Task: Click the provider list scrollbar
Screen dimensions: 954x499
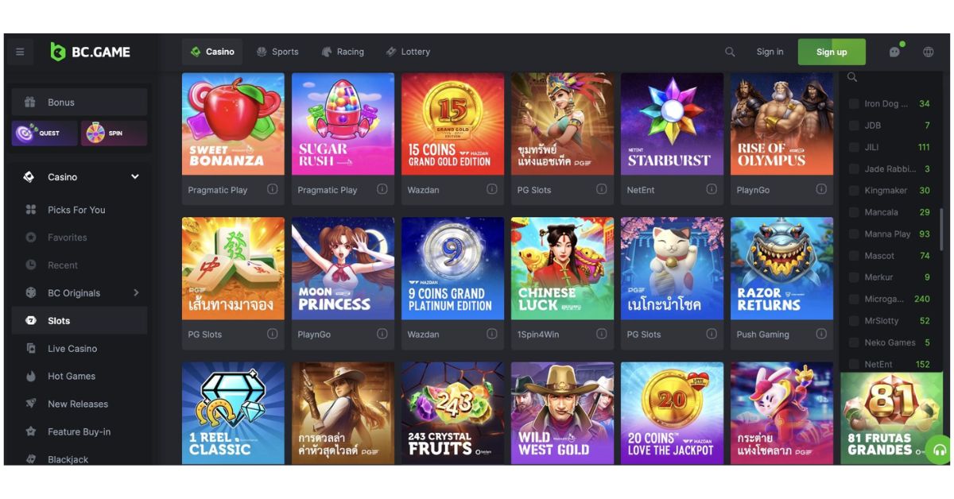Action: [x=942, y=229]
